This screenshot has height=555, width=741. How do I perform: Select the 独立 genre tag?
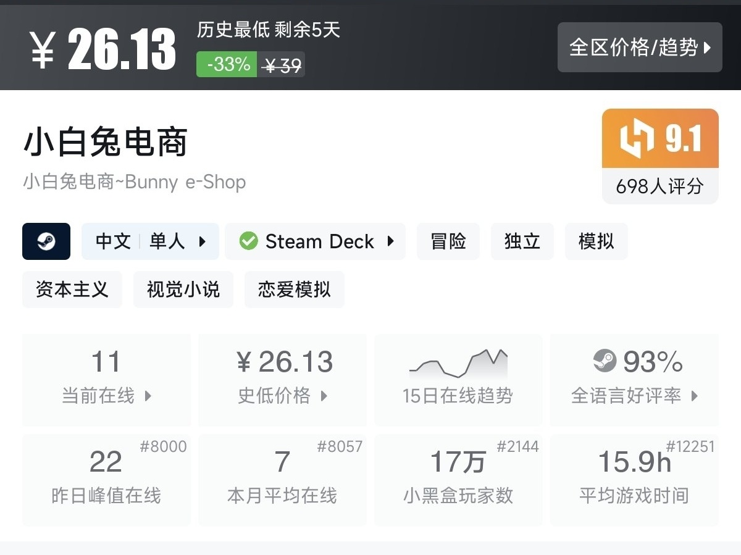click(522, 241)
